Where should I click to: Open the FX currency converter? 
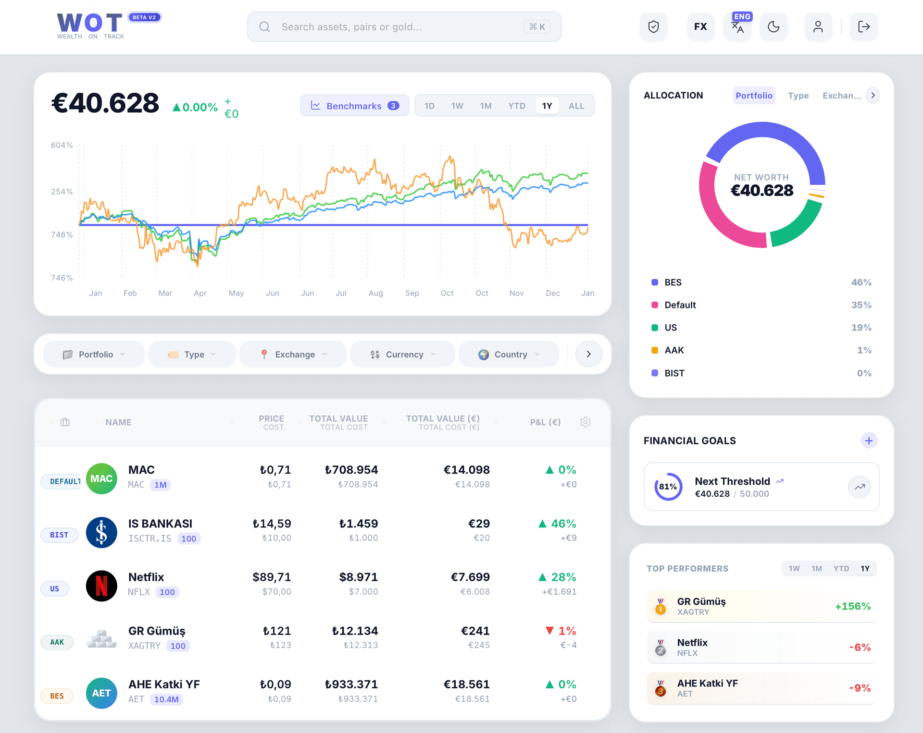[x=700, y=26]
